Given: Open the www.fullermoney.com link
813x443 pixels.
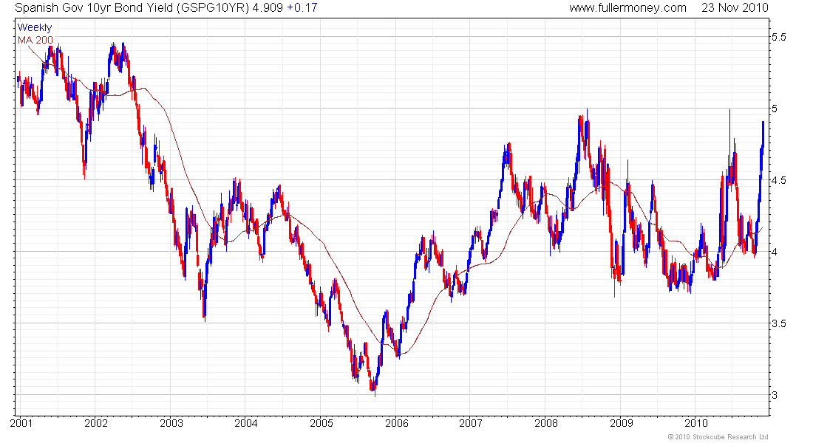Looking at the screenshot, I should coord(628,8).
